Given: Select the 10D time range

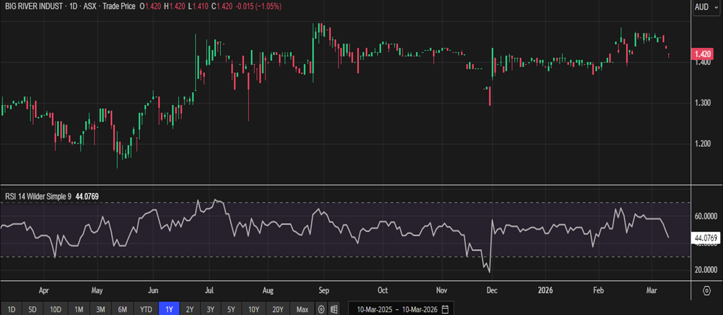Looking at the screenshot, I should click(x=56, y=309).
